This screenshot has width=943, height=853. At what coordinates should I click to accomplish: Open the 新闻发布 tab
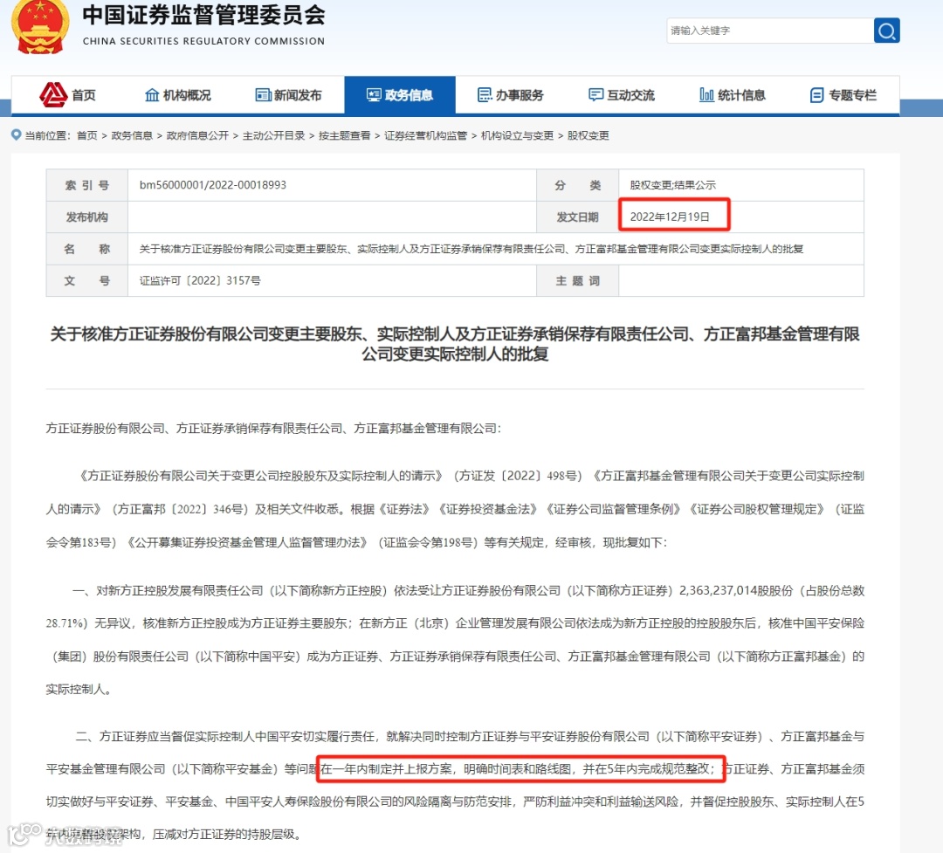pyautogui.click(x=289, y=95)
